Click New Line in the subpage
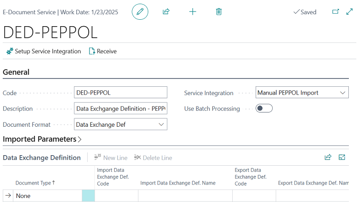This screenshot has width=358, height=202. [111, 158]
